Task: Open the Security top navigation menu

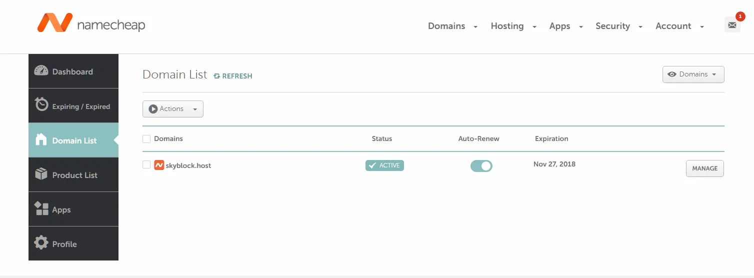Action: pyautogui.click(x=612, y=26)
